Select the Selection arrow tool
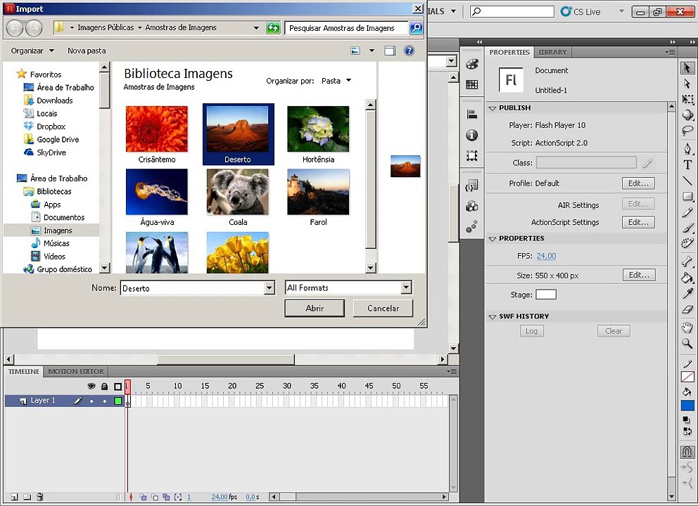The width and height of the screenshot is (698, 506). (687, 67)
